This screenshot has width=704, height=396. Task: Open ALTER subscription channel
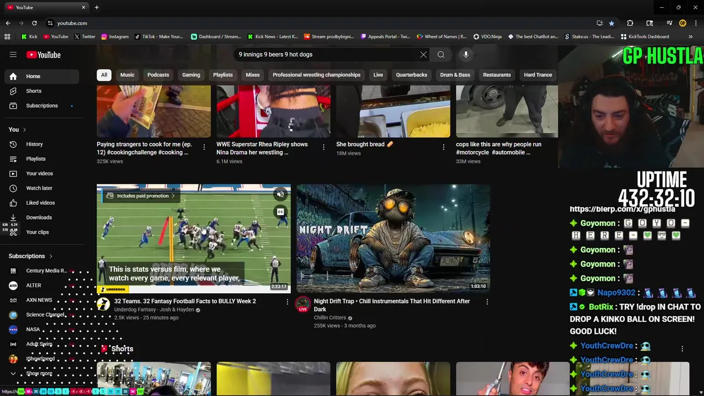point(43,285)
